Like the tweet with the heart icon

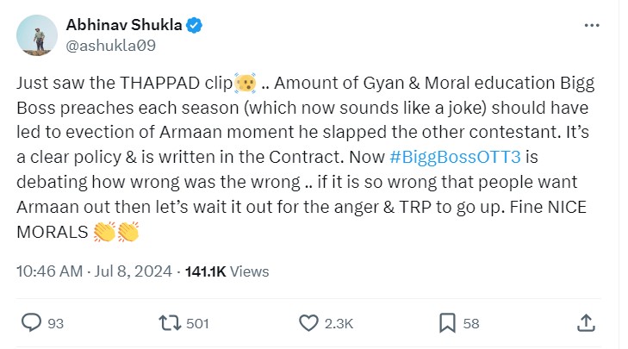point(309,323)
